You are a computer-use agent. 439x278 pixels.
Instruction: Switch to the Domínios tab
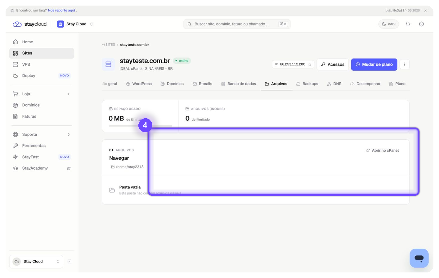(172, 84)
